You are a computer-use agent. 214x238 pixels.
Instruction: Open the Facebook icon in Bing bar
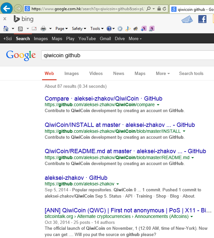[x=202, y=19]
